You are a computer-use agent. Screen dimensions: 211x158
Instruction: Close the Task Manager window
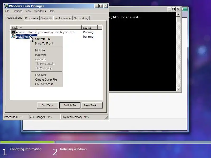coord(105,6)
